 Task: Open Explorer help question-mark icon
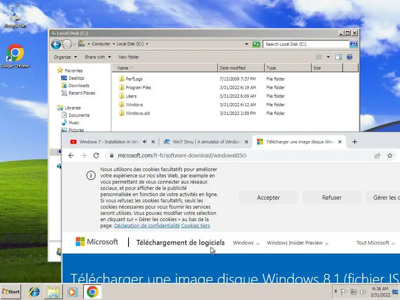[x=350, y=57]
